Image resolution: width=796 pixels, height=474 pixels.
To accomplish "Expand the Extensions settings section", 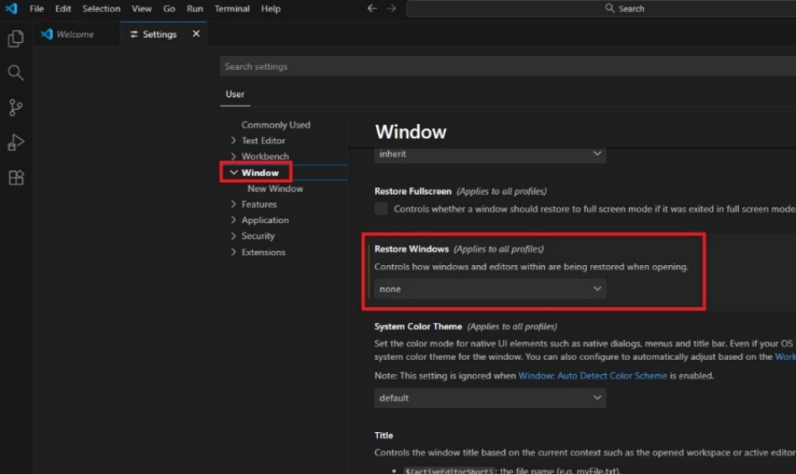I will (263, 252).
